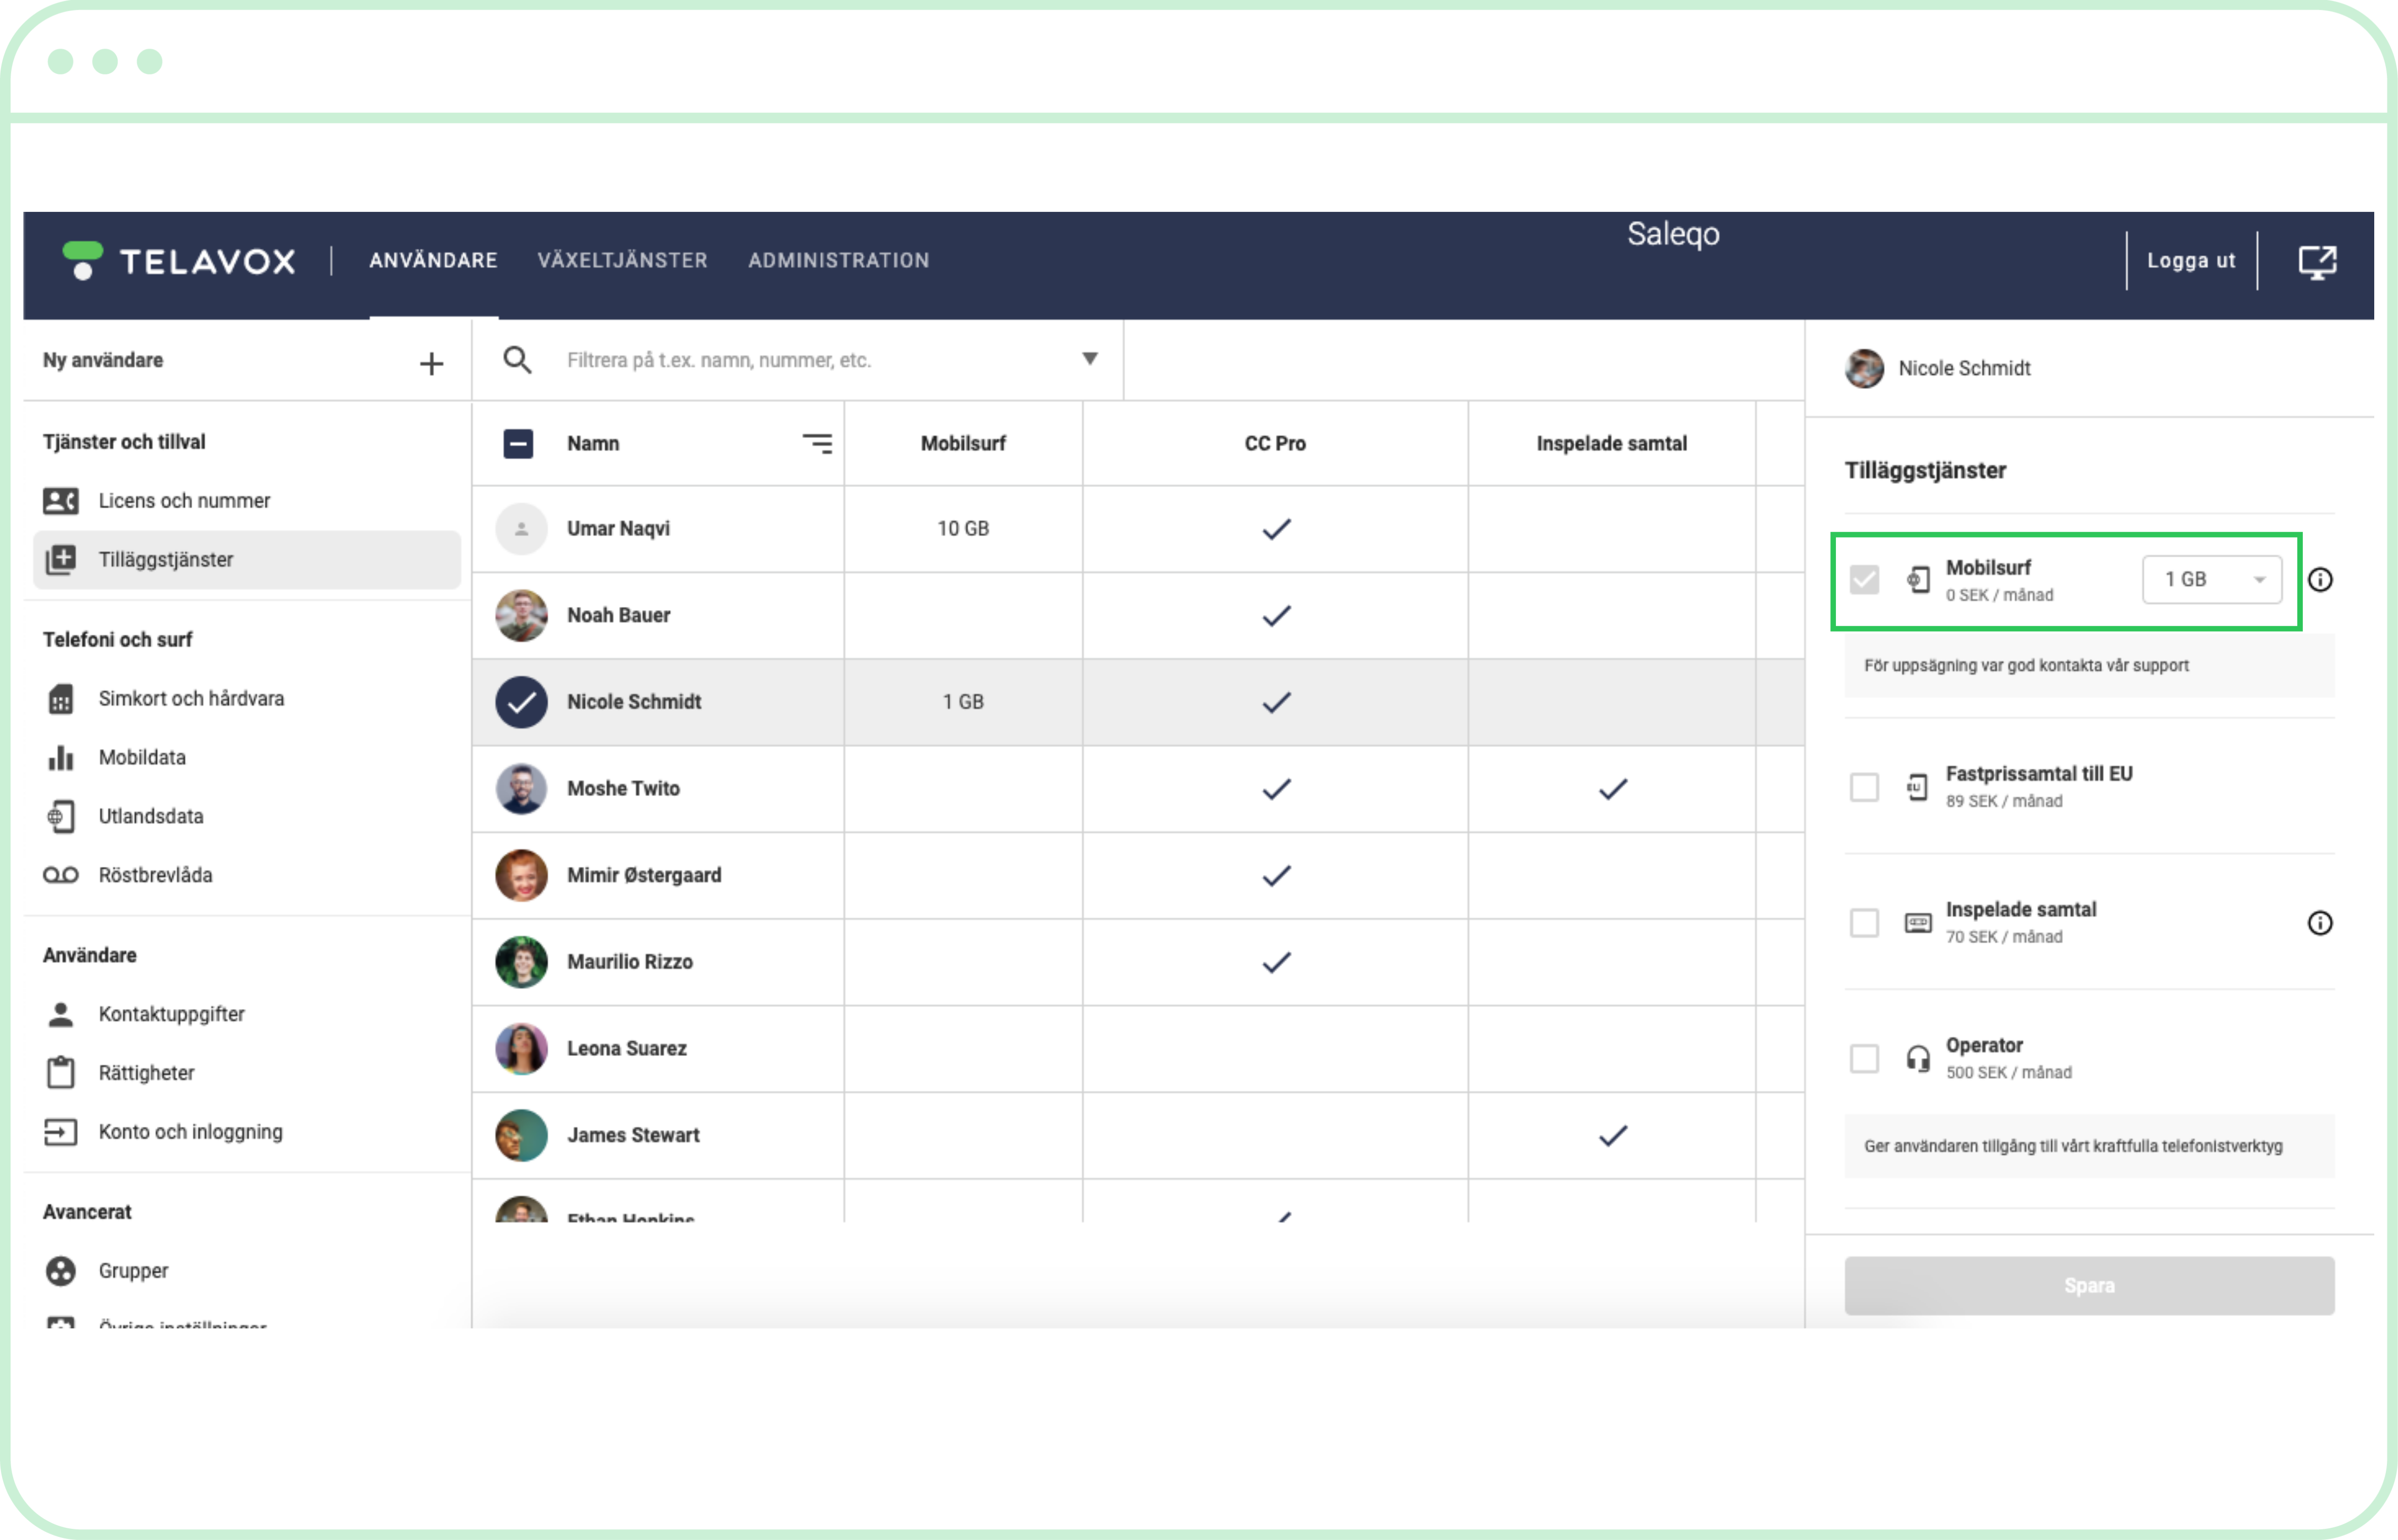Open the Administration tab

pyautogui.click(x=838, y=261)
